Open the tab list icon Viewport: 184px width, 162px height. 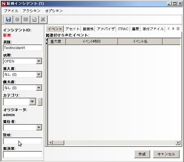178,29
